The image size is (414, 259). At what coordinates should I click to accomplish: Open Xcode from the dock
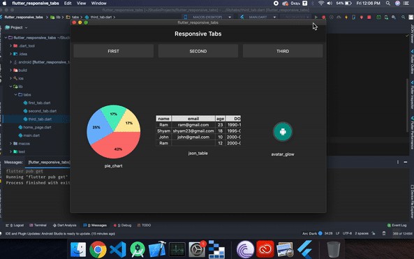click(x=157, y=249)
